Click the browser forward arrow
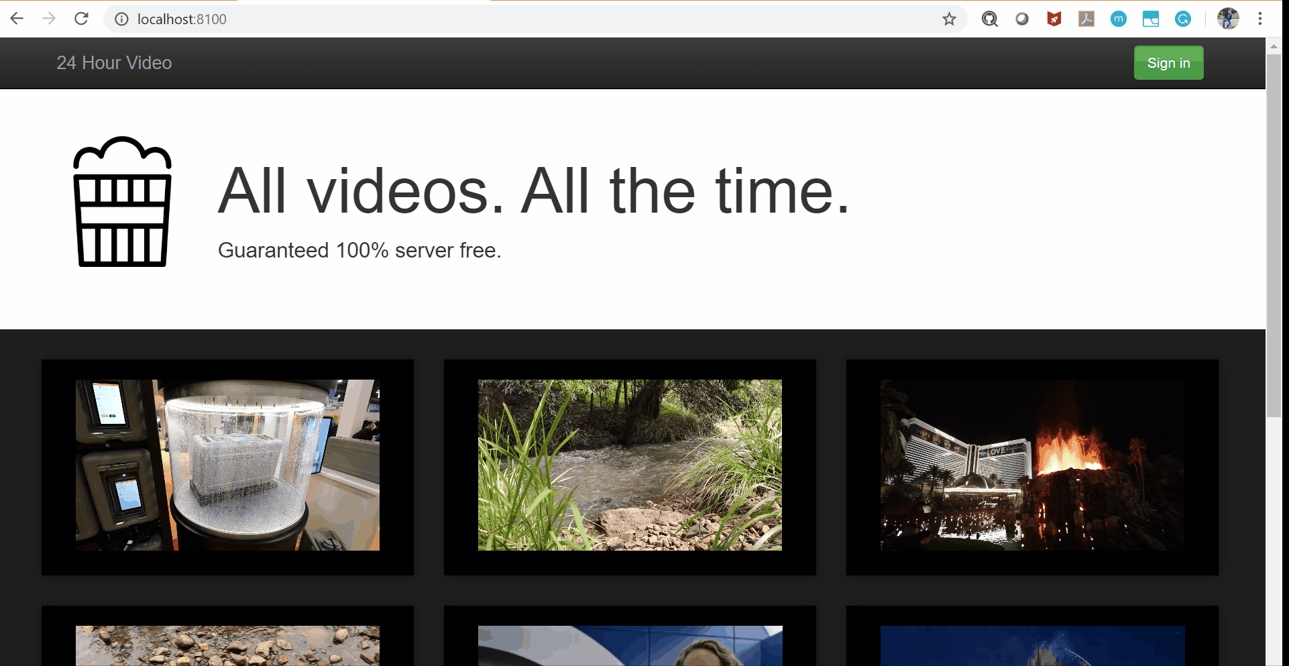This screenshot has width=1289, height=666. (49, 19)
